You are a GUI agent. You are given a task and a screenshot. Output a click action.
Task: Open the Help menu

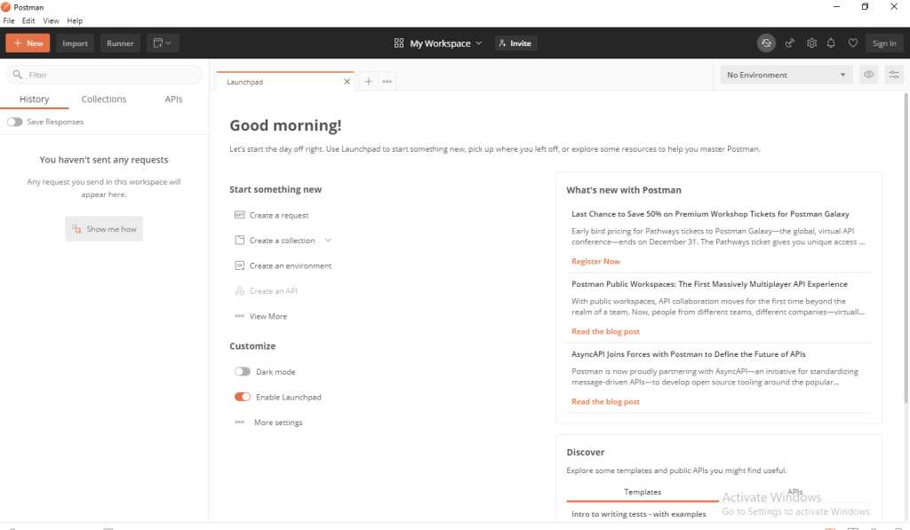[x=75, y=20]
